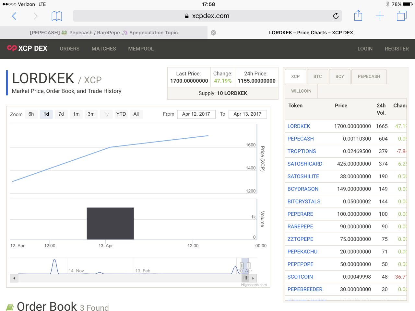
Task: Select the 1d zoom range
Action: click(46, 114)
